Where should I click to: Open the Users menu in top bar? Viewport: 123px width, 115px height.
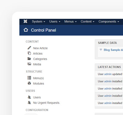click(55, 22)
